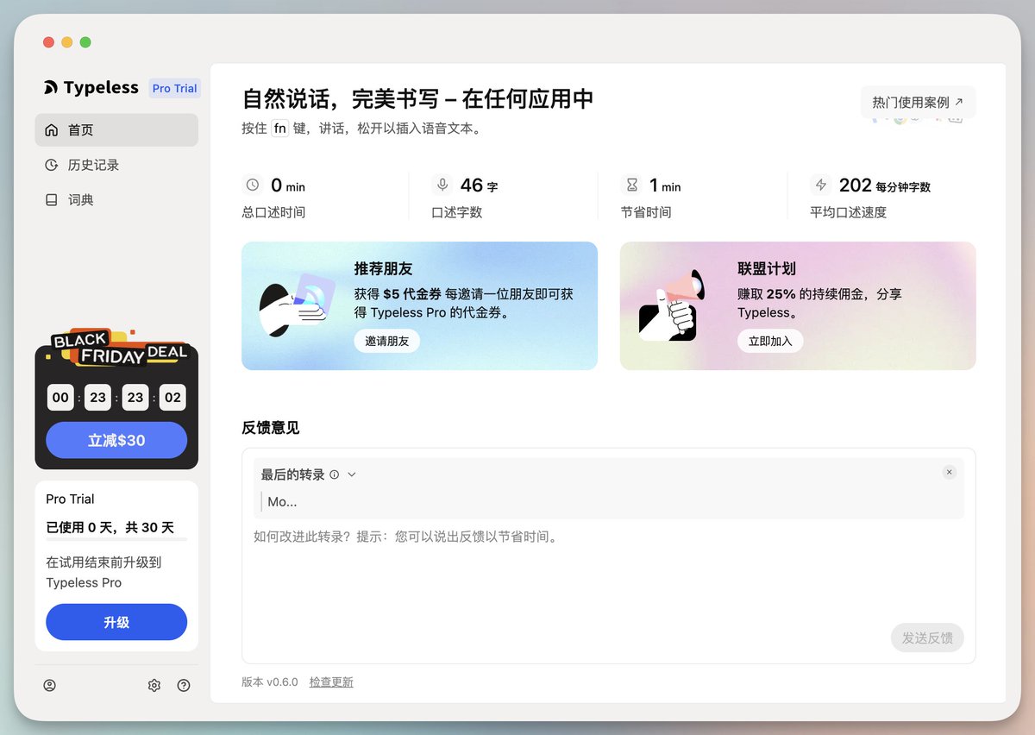Click the blue 升级 upgrade button
Image resolution: width=1035 pixels, height=735 pixels.
pyautogui.click(x=116, y=622)
